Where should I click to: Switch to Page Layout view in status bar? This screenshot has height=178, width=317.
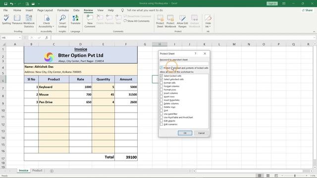pyautogui.click(x=268, y=176)
